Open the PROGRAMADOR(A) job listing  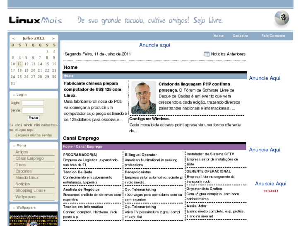click(x=80, y=155)
